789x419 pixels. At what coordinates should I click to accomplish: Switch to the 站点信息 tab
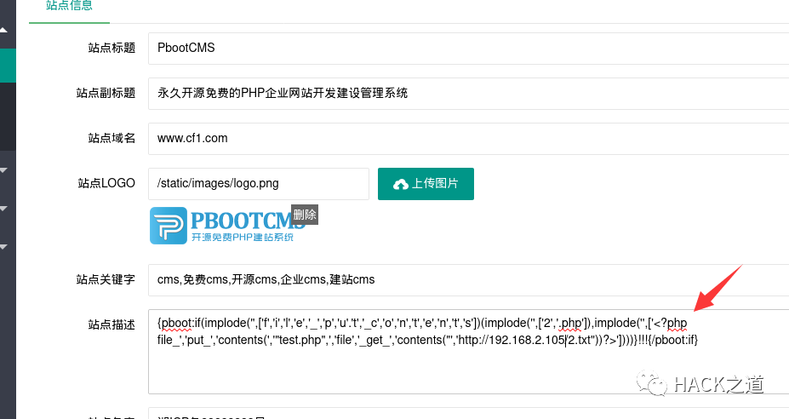pyautogui.click(x=69, y=6)
